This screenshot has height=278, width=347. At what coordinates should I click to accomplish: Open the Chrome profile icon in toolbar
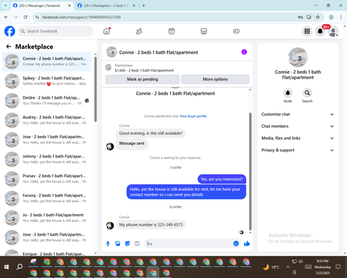tap(331, 17)
